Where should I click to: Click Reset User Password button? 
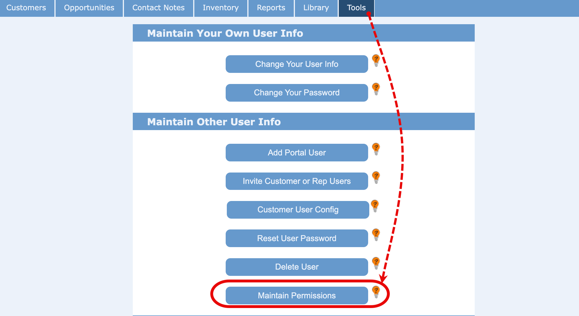click(297, 238)
